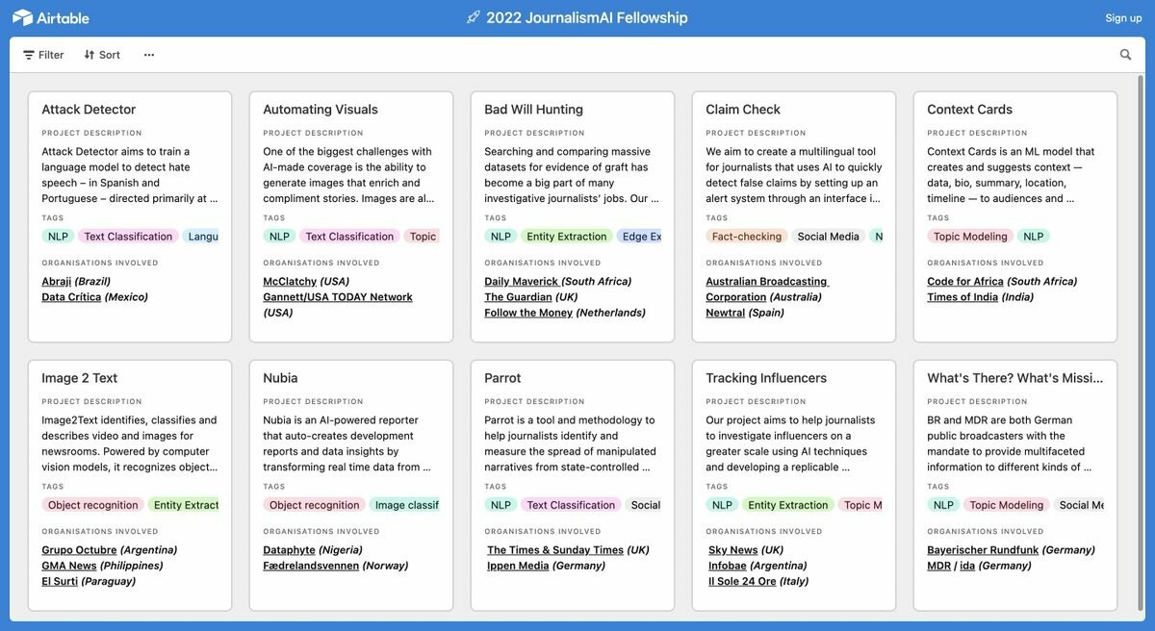
Task: Open the three-dot more options menu
Action: 149,55
